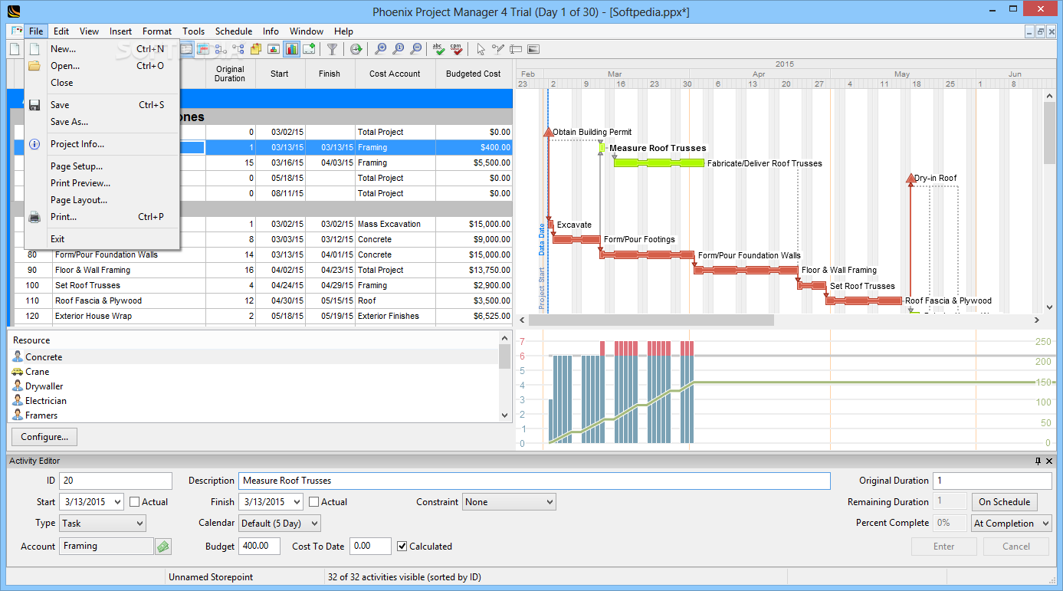Viewport: 1063px width, 591px height.
Task: Click the pin icon on Activity Editor
Action: click(1038, 461)
